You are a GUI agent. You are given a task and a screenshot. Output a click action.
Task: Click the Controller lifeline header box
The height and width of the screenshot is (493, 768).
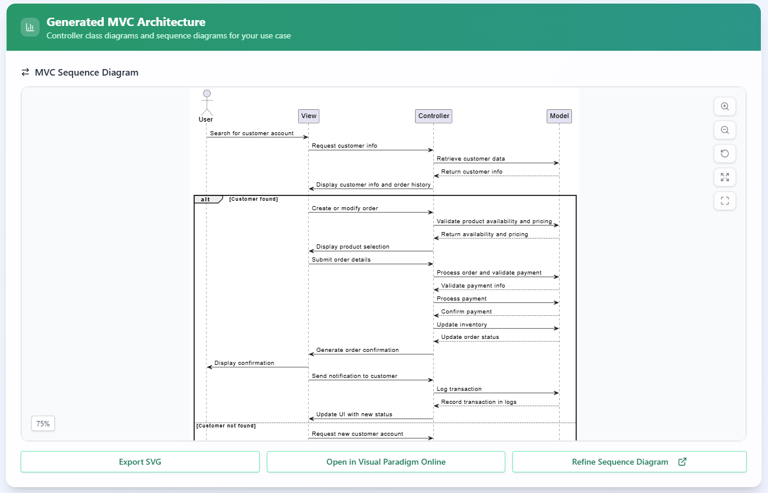433,116
